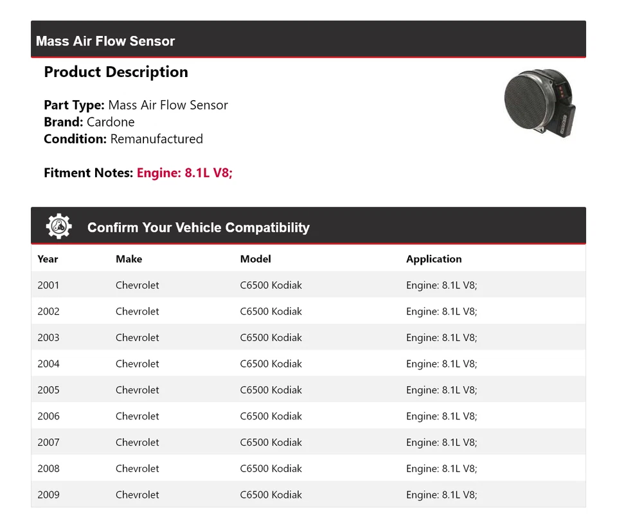
Task: Select the 2009 year cell
Action: click(48, 495)
